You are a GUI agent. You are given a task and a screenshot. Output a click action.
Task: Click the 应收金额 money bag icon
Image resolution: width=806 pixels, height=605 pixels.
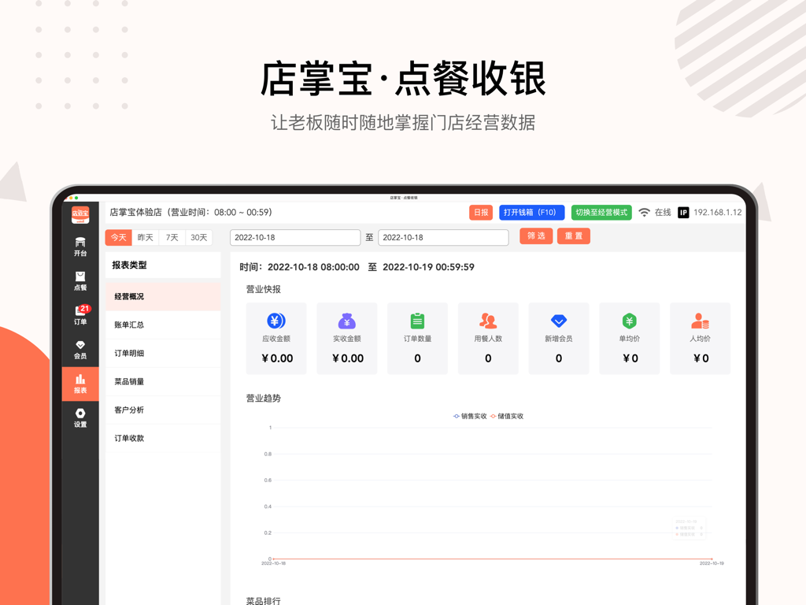point(275,322)
